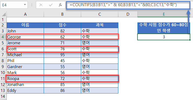Click Scott's score 76
The width and height of the screenshot is (193, 100).
(63, 49)
